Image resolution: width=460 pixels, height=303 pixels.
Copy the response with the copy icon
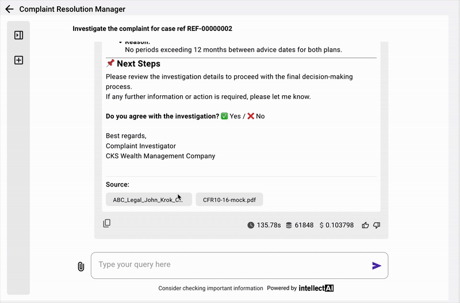[107, 224]
